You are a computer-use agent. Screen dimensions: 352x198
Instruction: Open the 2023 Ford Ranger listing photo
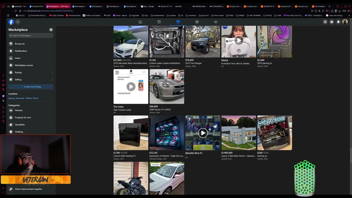(x=203, y=42)
